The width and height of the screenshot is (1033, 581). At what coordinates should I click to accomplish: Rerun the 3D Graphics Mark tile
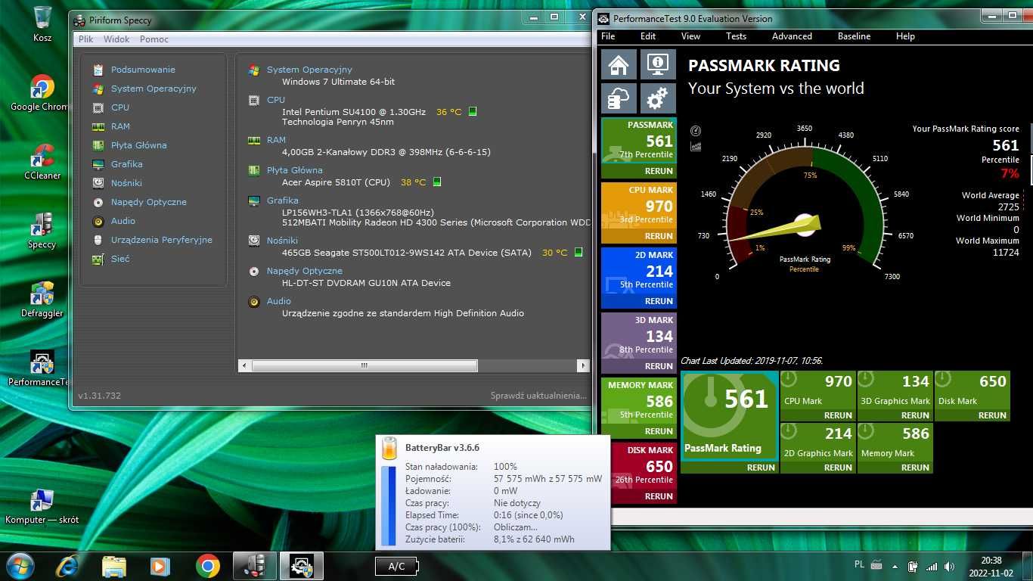(915, 415)
